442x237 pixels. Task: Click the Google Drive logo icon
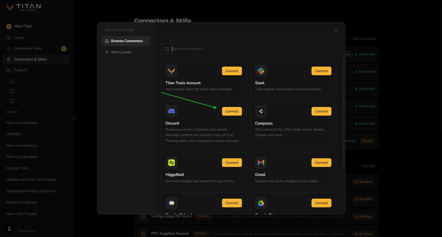261,203
